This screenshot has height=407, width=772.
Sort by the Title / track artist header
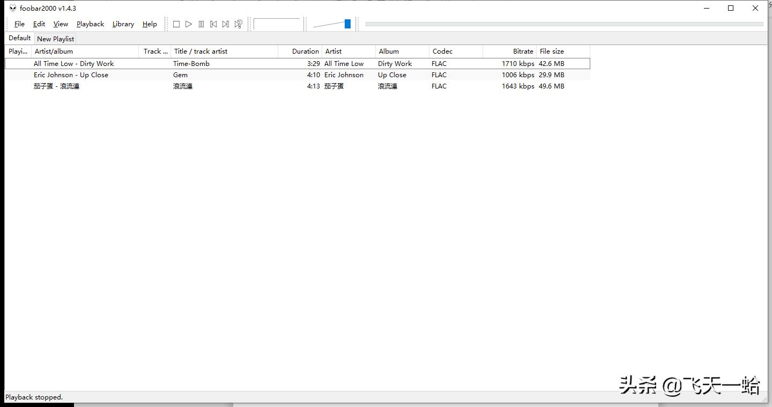click(x=225, y=51)
